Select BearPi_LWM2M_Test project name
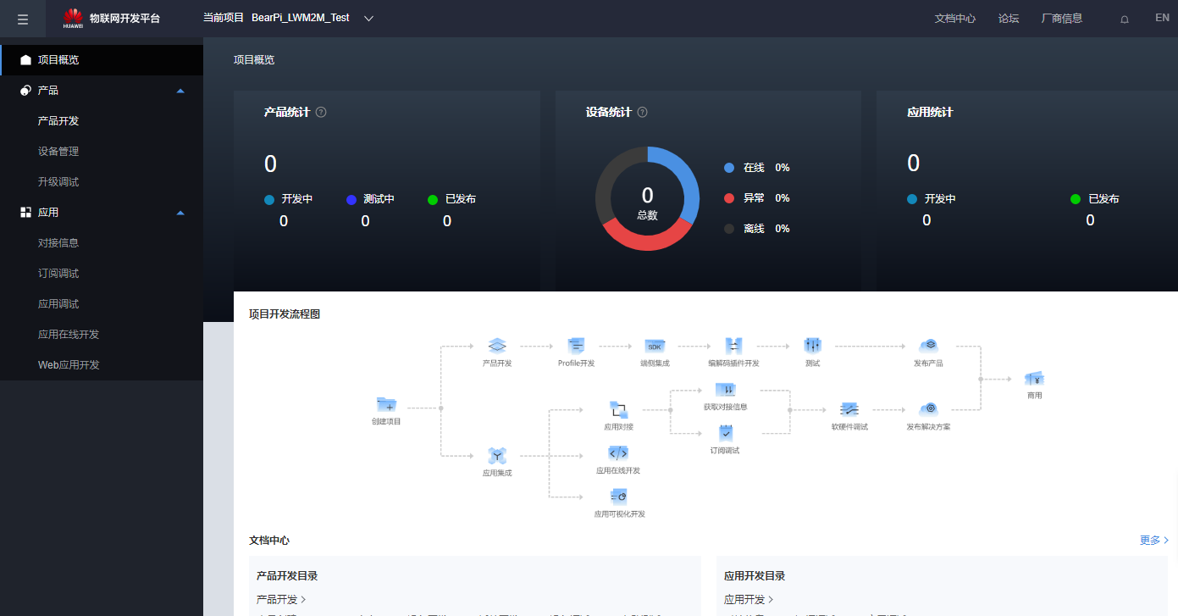 coord(301,18)
